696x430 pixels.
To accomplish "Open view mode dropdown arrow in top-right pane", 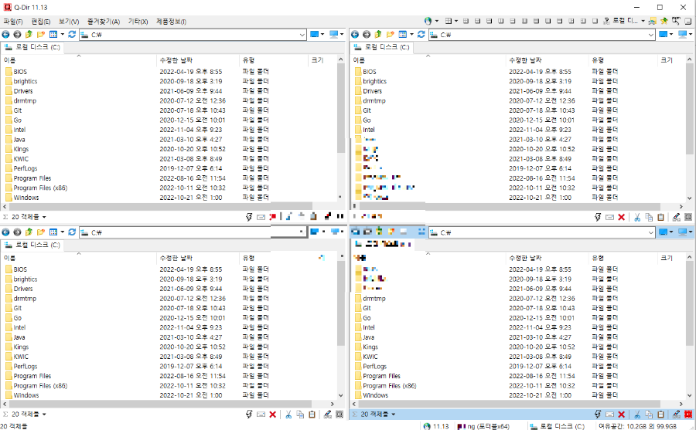I will pos(412,34).
